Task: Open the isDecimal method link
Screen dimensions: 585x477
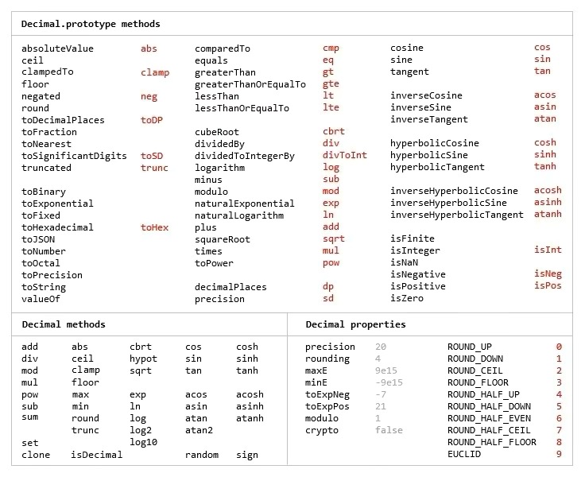Action: (x=96, y=455)
